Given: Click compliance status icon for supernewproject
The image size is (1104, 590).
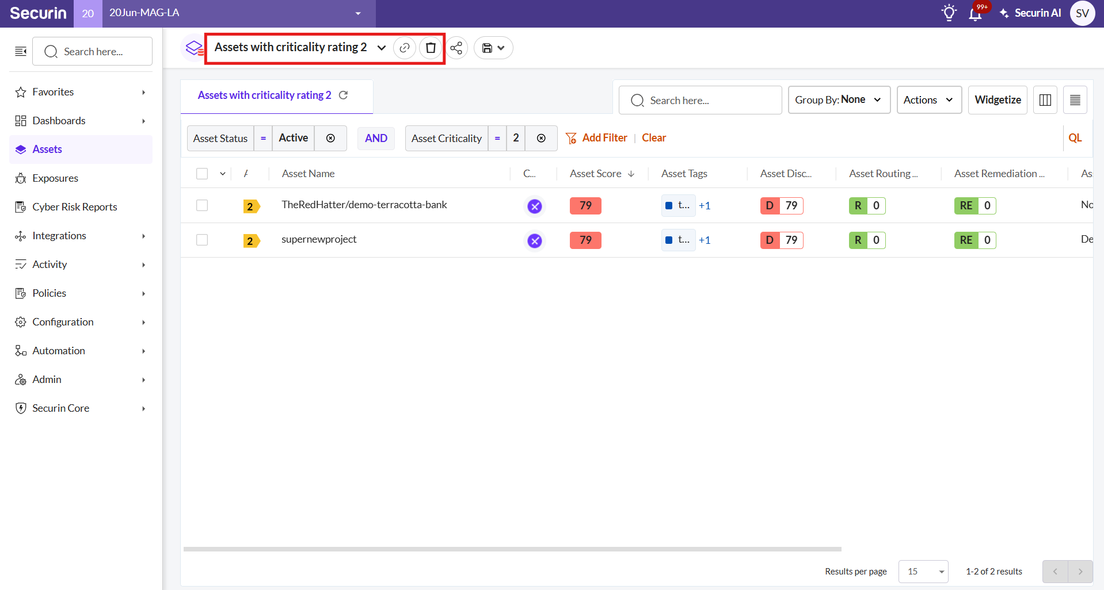Looking at the screenshot, I should click(x=535, y=240).
